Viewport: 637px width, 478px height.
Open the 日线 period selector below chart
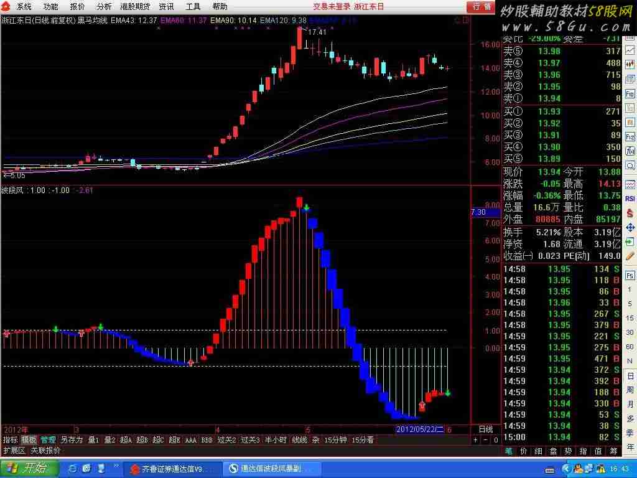pos(485,429)
